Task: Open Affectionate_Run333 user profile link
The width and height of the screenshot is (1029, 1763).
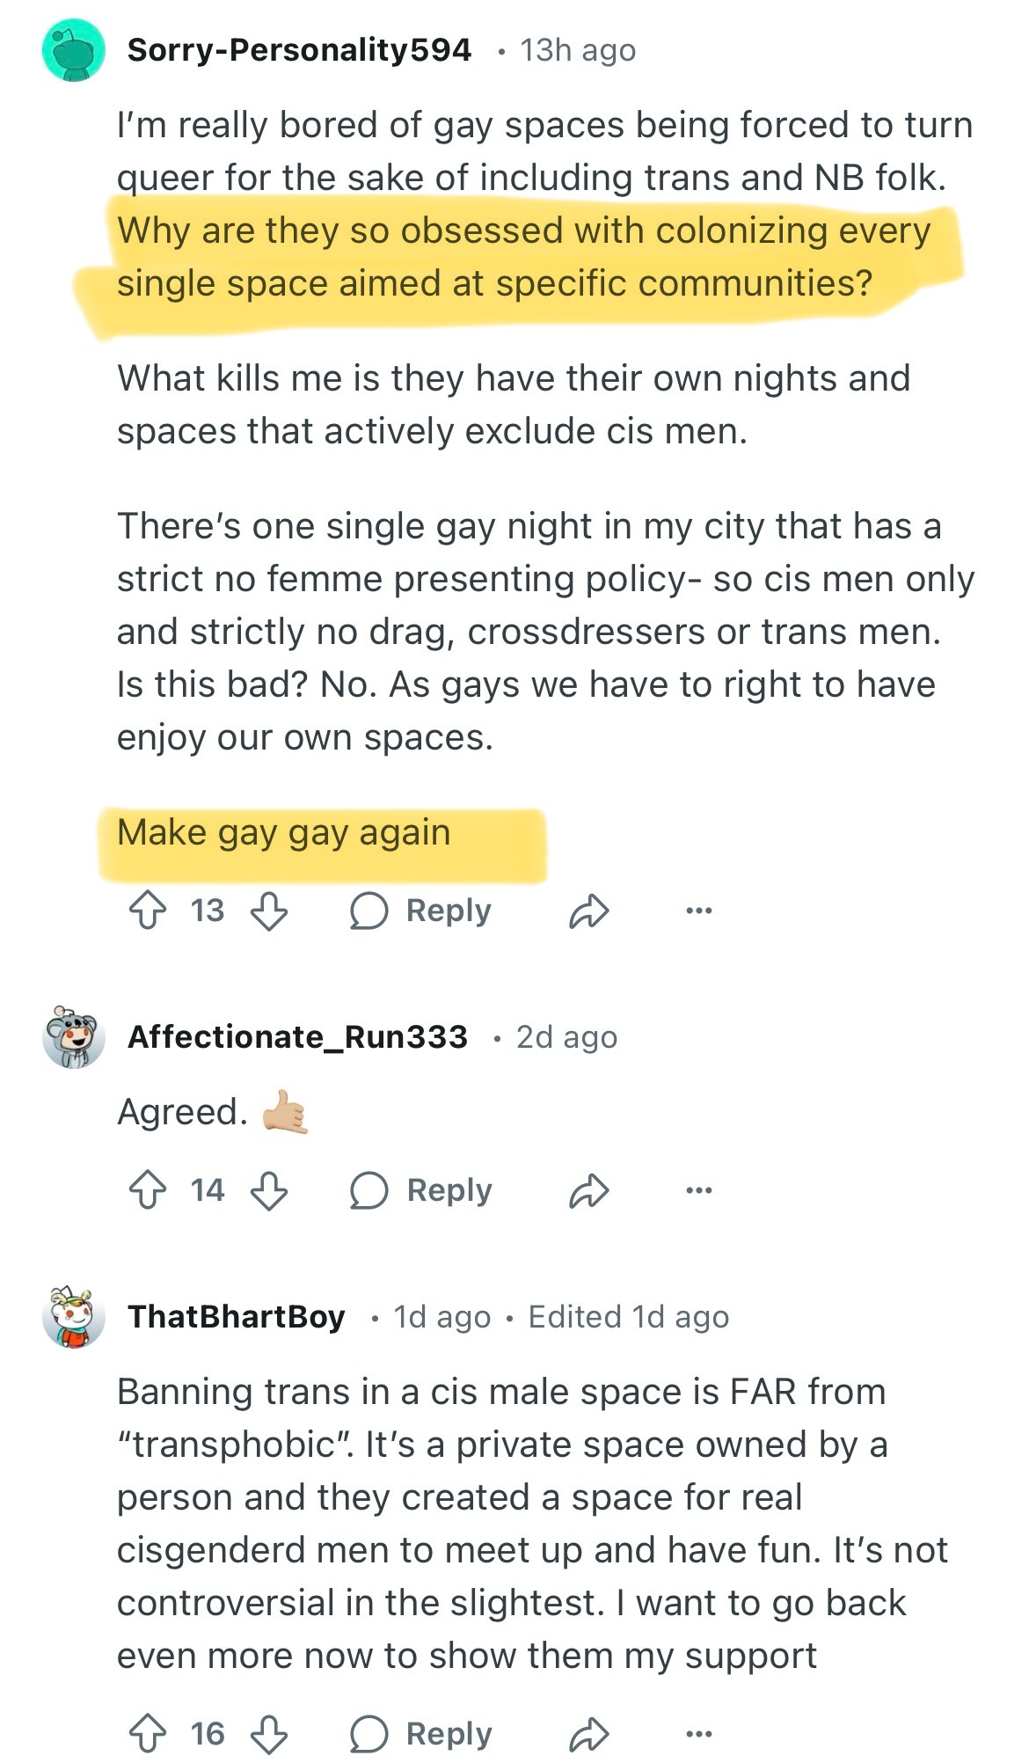Action: [x=297, y=1036]
